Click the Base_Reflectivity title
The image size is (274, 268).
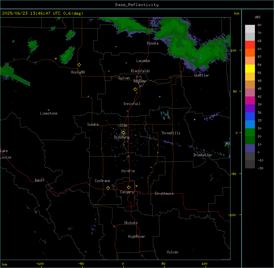137,5
